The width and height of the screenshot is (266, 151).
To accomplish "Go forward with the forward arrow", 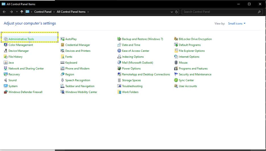I will [x=11, y=12].
